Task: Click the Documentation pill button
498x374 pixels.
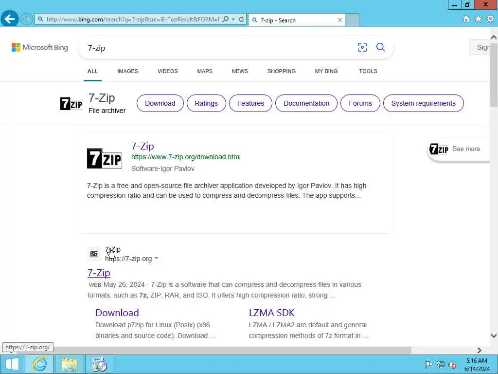Action: 306,103
